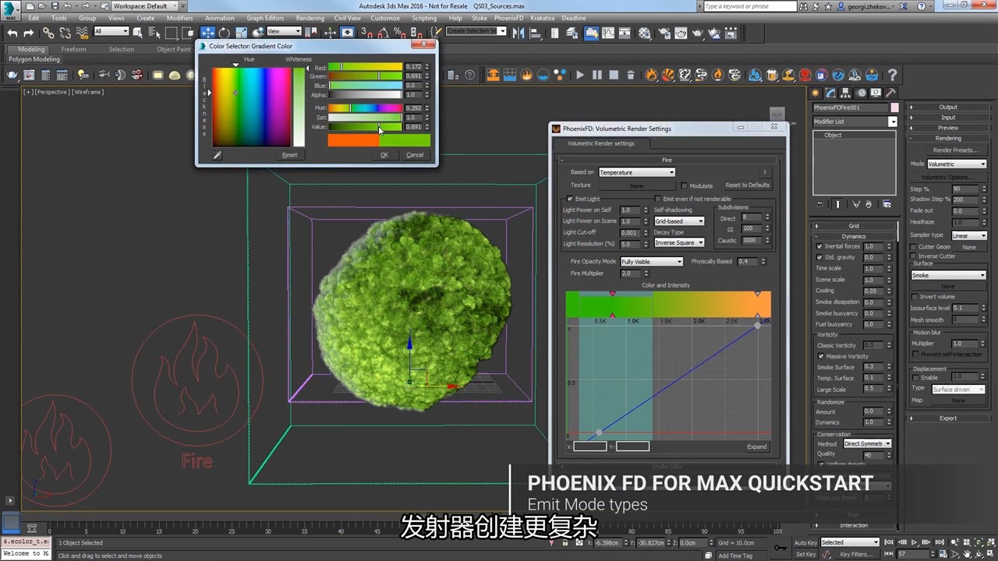Switch to the Freeform ribbon tab
The image size is (998, 561).
click(74, 49)
